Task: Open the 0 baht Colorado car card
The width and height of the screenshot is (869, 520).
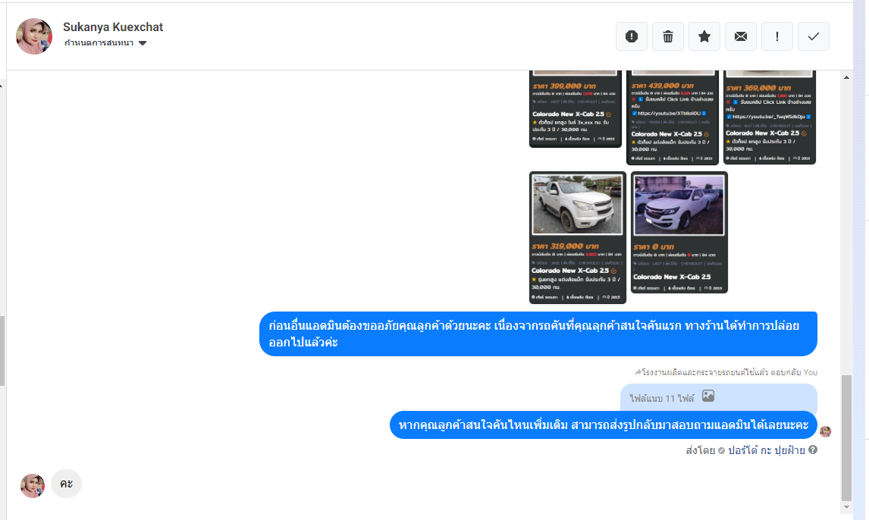Action: click(x=679, y=233)
